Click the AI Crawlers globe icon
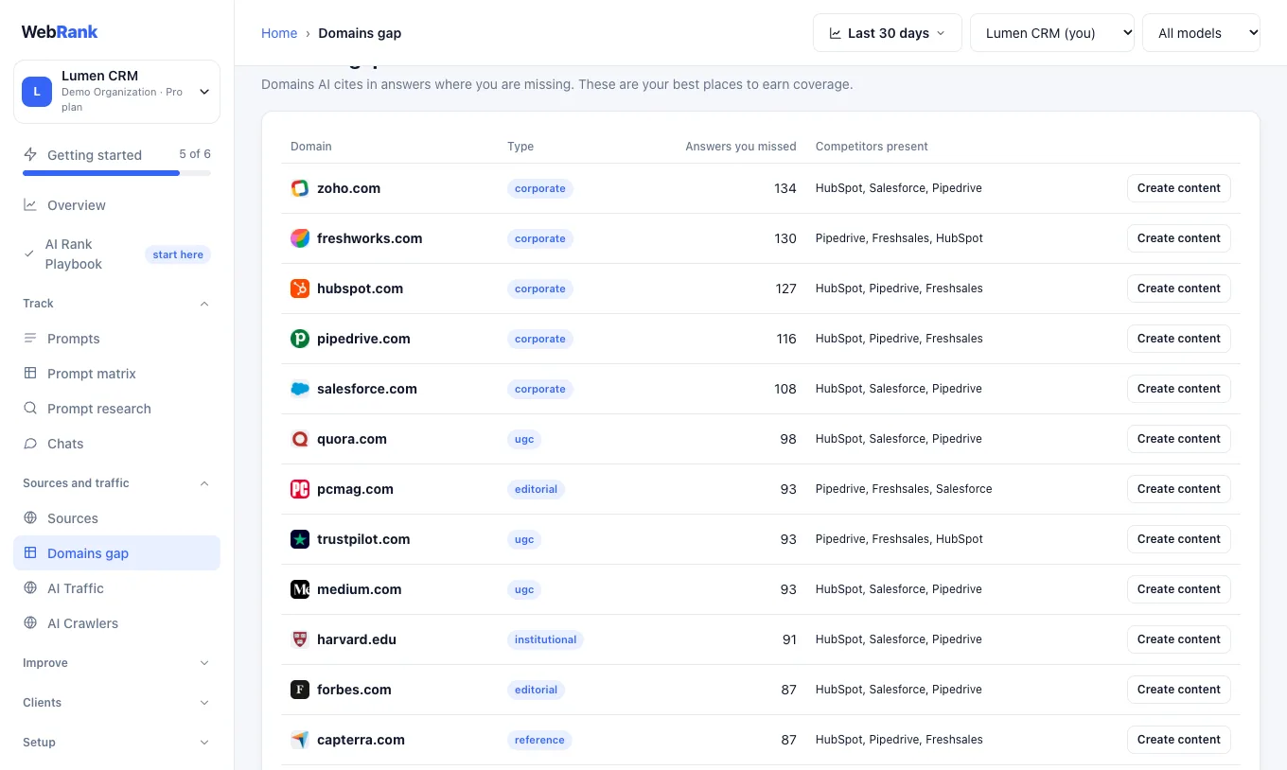 coord(30,623)
